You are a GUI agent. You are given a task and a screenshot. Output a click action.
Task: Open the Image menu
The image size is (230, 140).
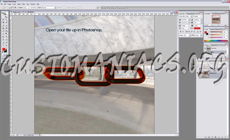(9, 4)
